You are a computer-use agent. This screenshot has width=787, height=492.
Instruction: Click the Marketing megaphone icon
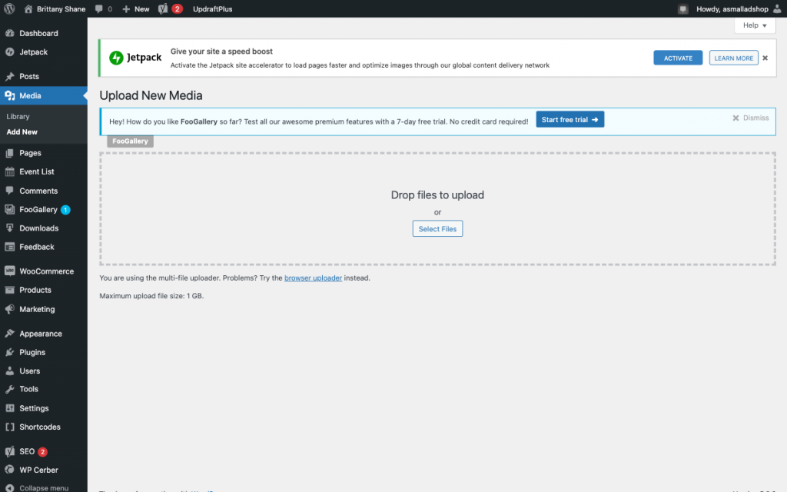pyautogui.click(x=9, y=309)
